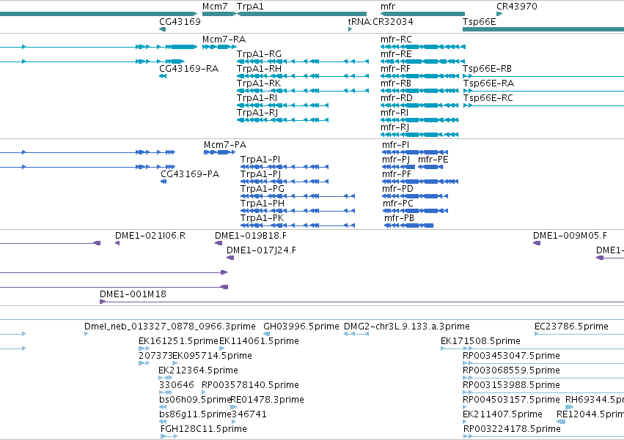Click the EK211407.5prime EST label

502,414
